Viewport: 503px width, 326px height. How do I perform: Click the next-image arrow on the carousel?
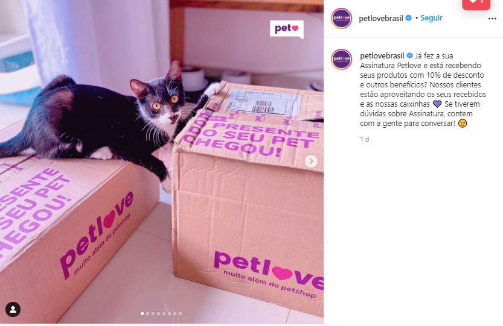point(311,161)
